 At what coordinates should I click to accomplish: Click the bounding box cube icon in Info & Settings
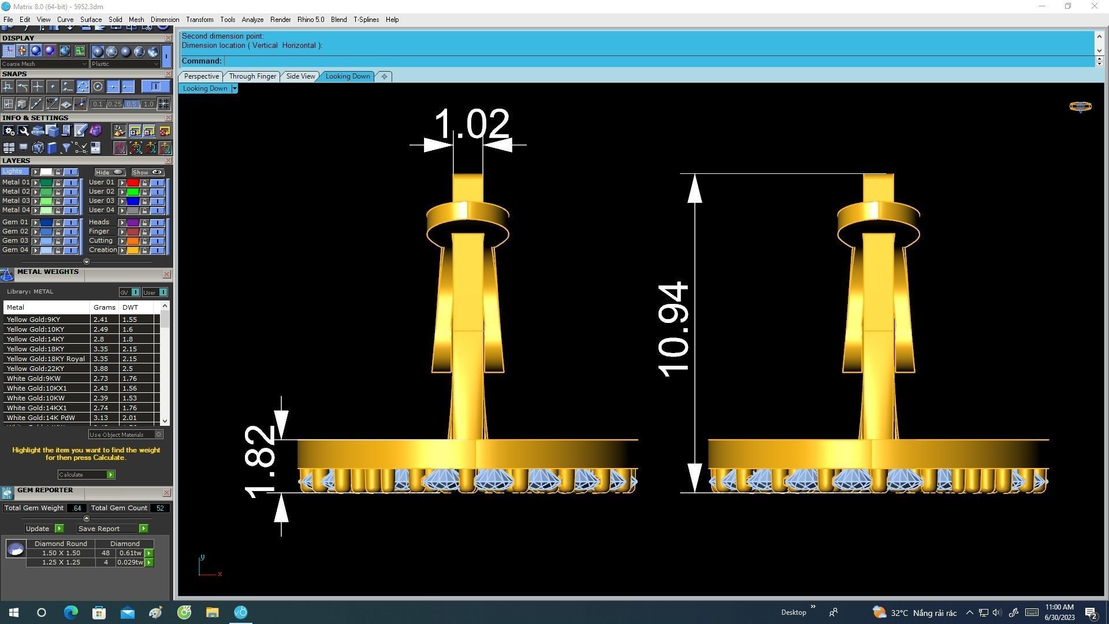[38, 148]
